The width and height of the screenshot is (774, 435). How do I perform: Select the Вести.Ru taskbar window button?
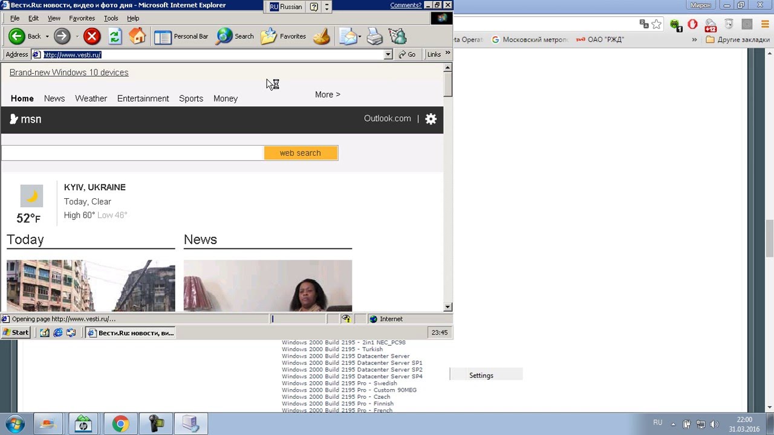coord(131,333)
